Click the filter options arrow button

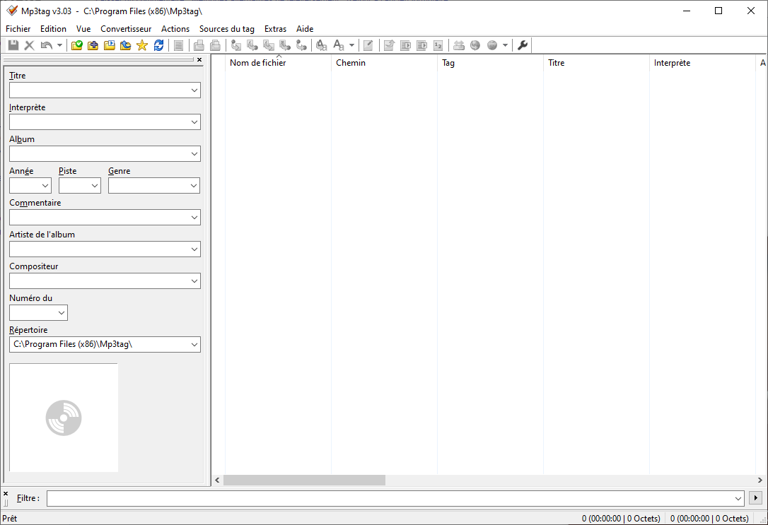click(756, 498)
